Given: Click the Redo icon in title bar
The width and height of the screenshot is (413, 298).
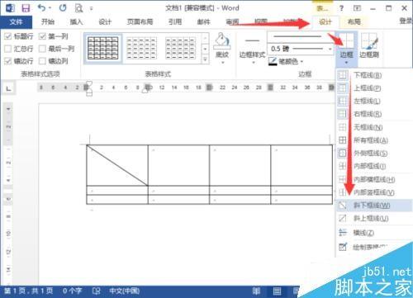Looking at the screenshot, I should (63, 7).
